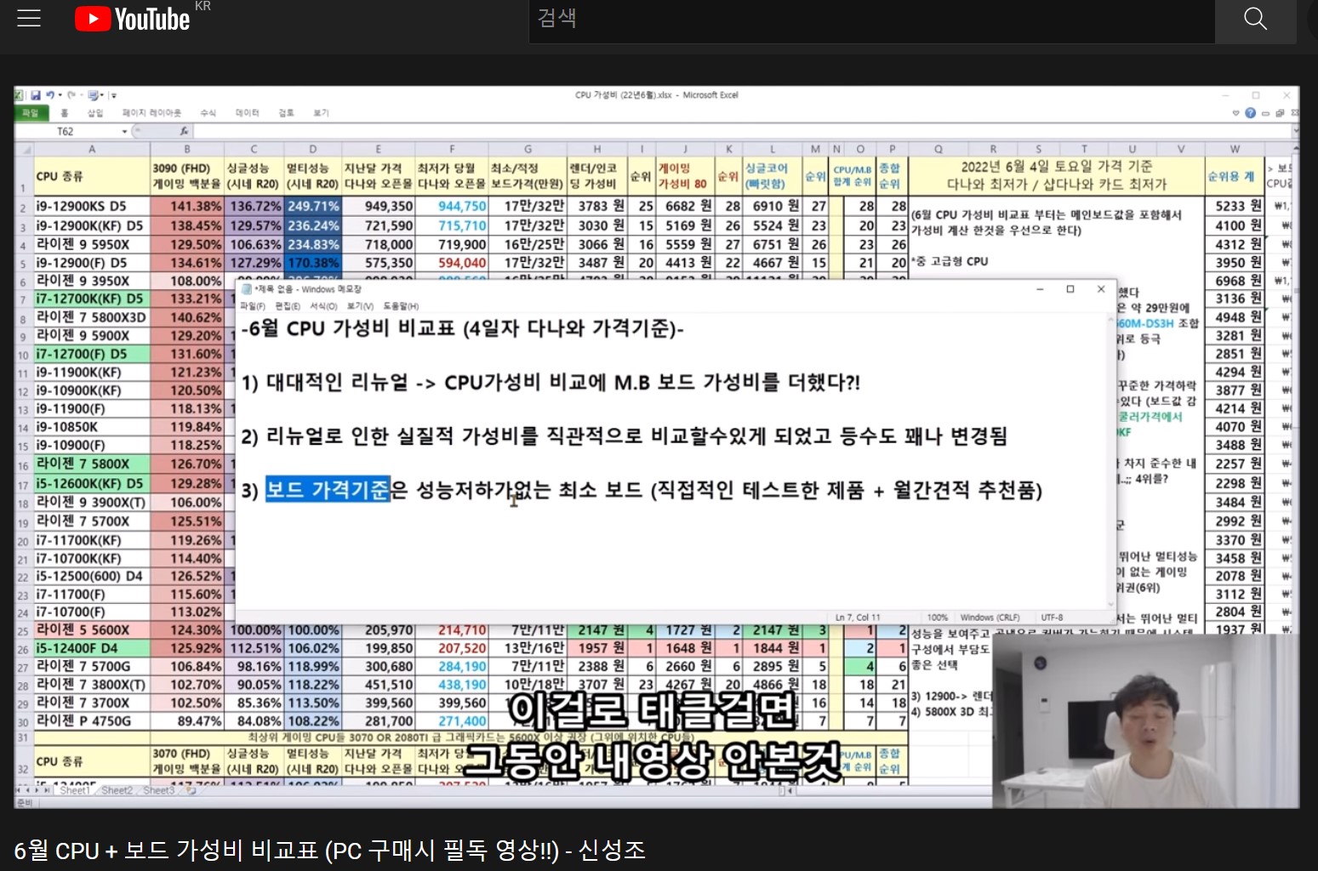1318x871 pixels.
Task: Expand the Customize Quick Access Toolbar arrow
Action: (x=113, y=95)
